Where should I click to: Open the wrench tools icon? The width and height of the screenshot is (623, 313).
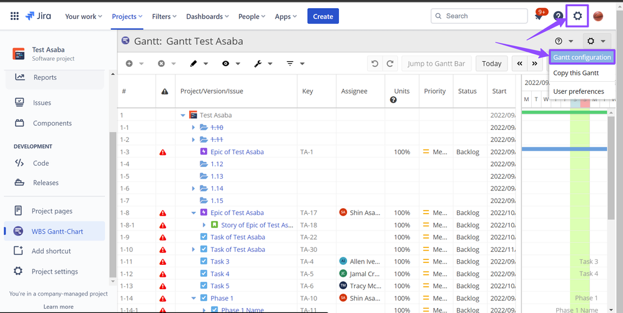click(x=258, y=64)
